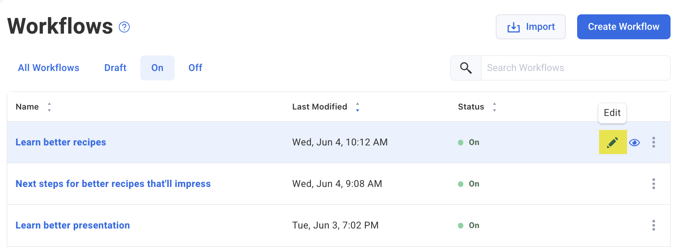Switch to the Draft tab

tap(115, 68)
